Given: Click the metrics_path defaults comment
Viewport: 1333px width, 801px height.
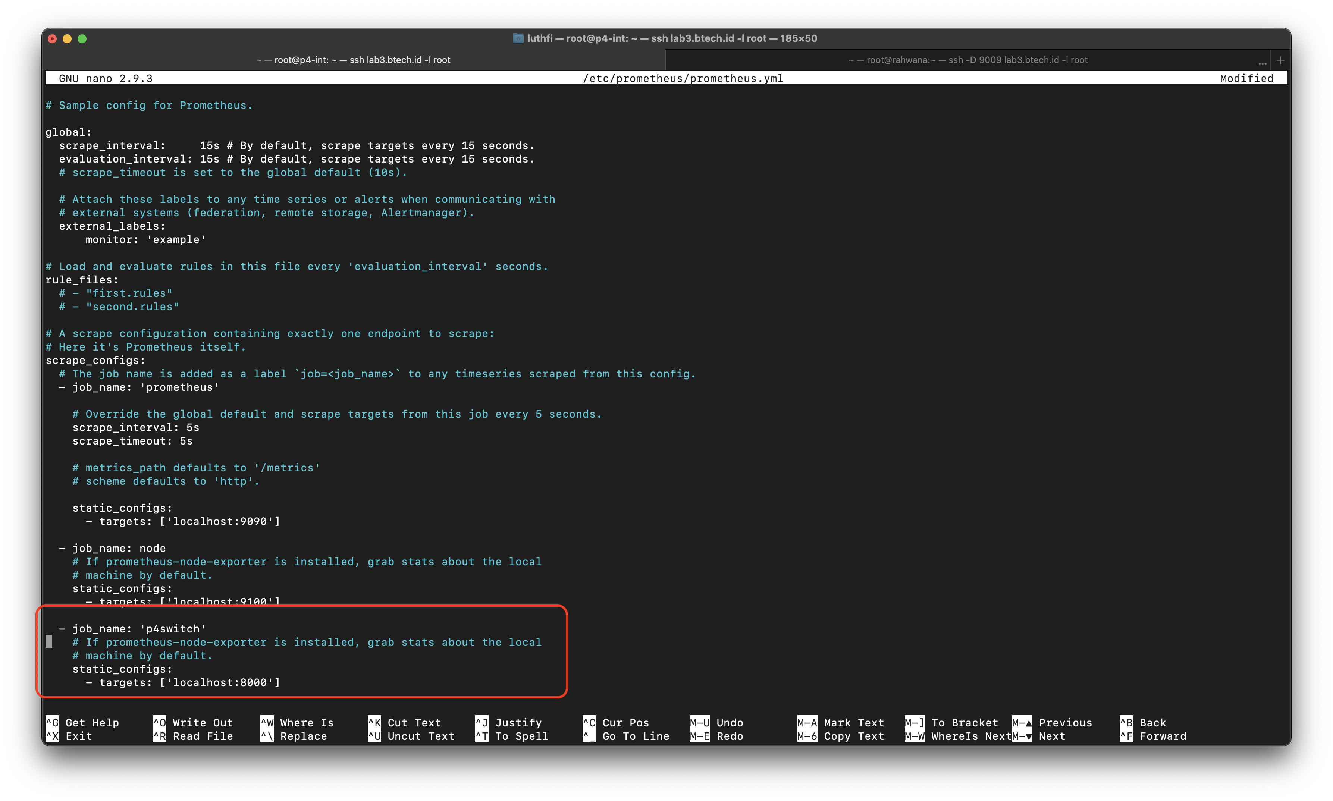Looking at the screenshot, I should click(x=197, y=468).
